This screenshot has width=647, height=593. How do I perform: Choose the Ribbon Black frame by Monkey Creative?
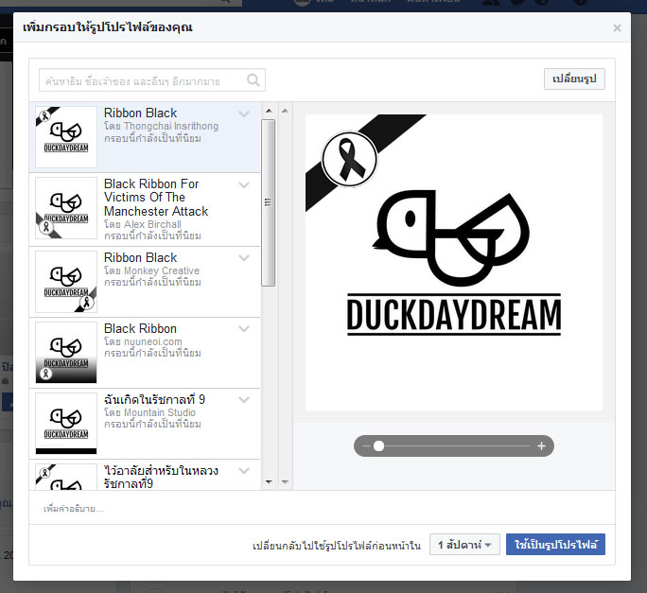click(145, 282)
